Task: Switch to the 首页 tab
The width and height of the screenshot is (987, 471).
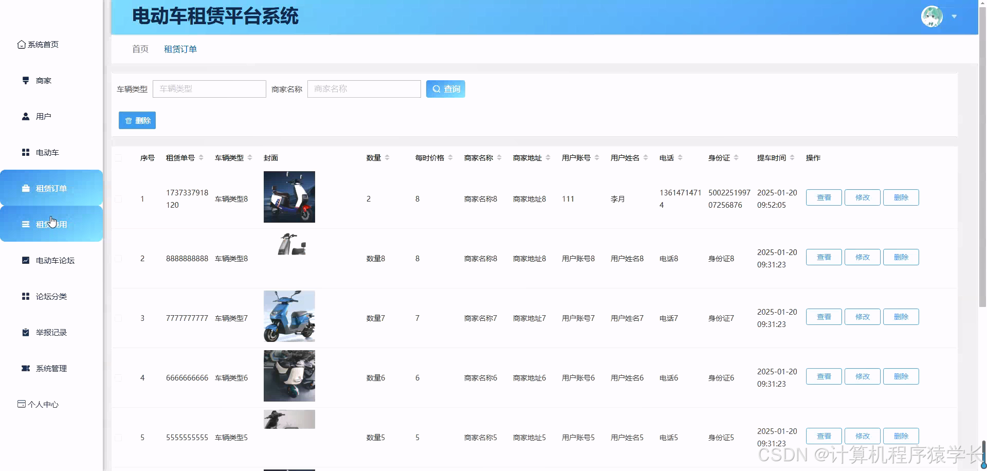Action: 140,49
